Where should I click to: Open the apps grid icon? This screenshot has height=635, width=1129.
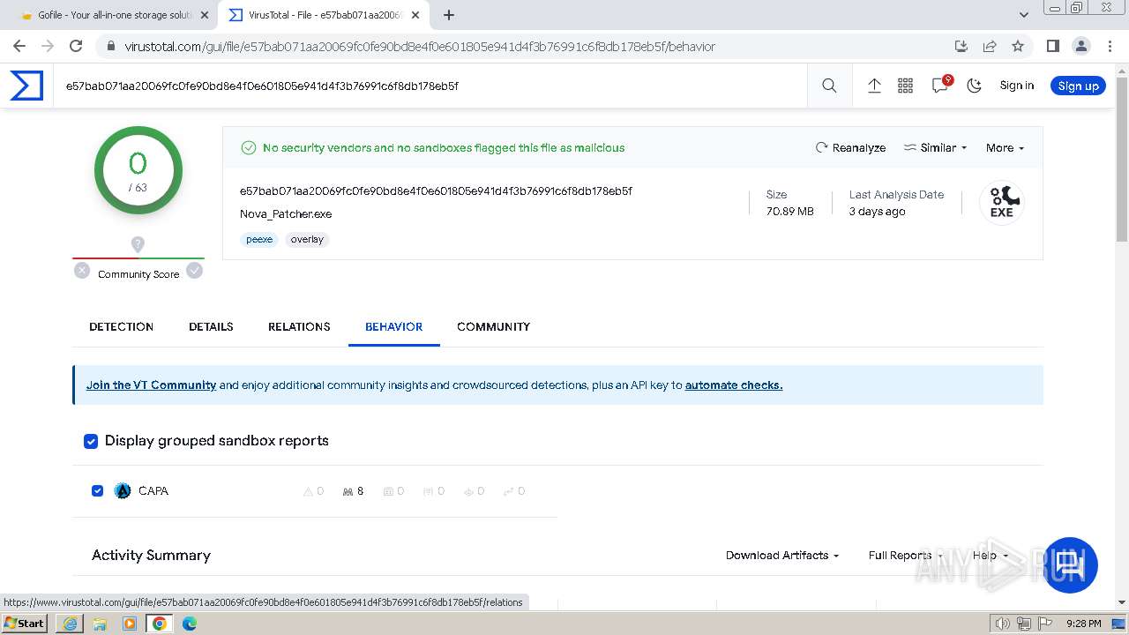[x=905, y=86]
